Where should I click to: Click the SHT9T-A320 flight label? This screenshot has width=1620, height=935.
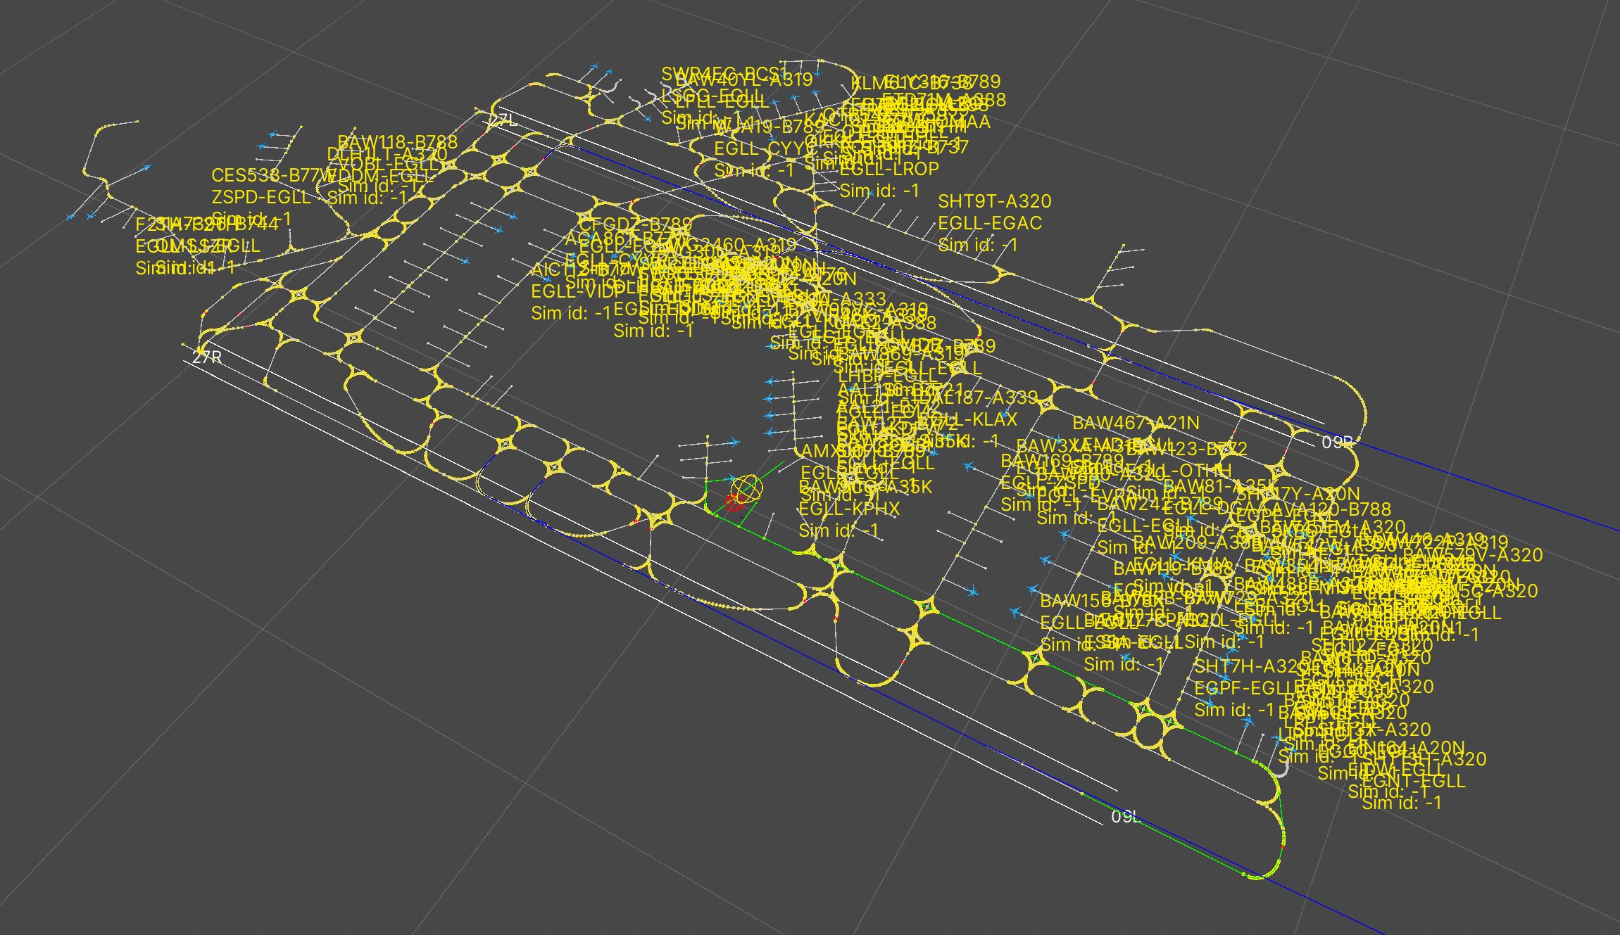click(x=994, y=201)
